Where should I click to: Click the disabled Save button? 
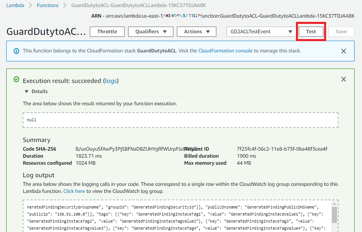[341, 32]
